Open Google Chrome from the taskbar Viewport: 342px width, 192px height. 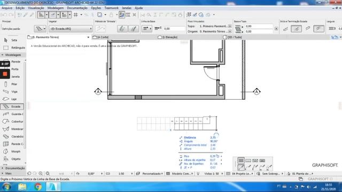[38, 187]
